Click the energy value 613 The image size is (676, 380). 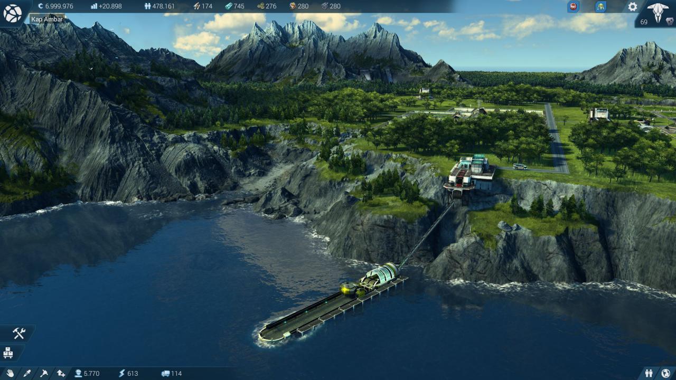tap(133, 373)
